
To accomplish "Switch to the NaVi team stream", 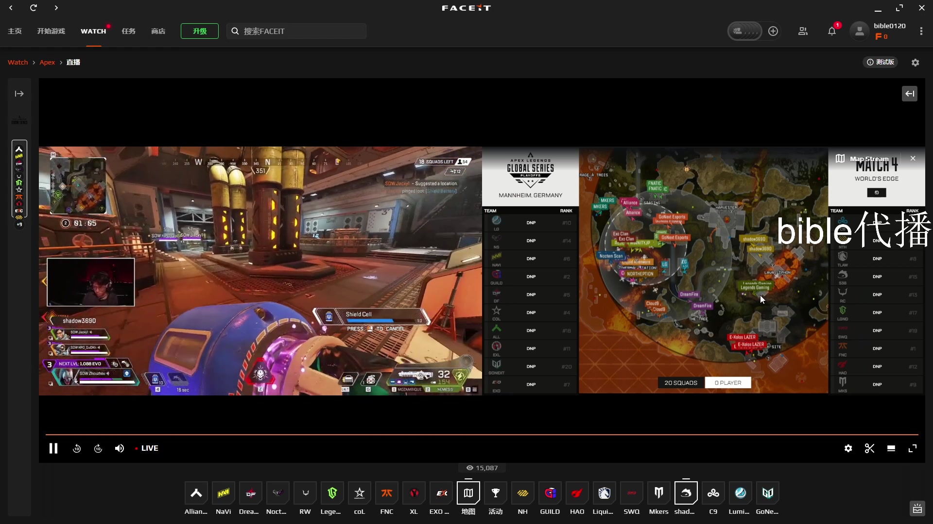I will [224, 493].
